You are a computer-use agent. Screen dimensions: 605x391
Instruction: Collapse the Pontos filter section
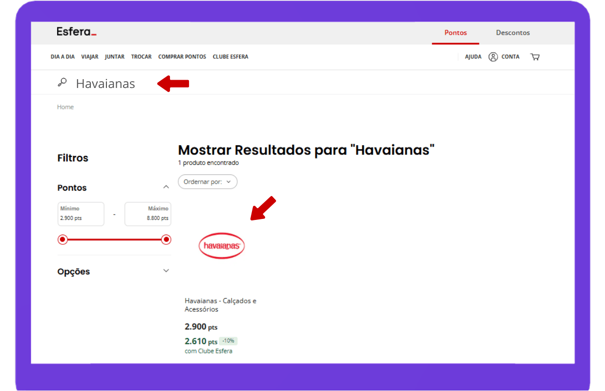coord(166,187)
